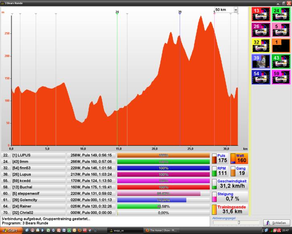Click marker 24 on elevation profile
The height and width of the screenshot is (234, 292).
click(117, 12)
